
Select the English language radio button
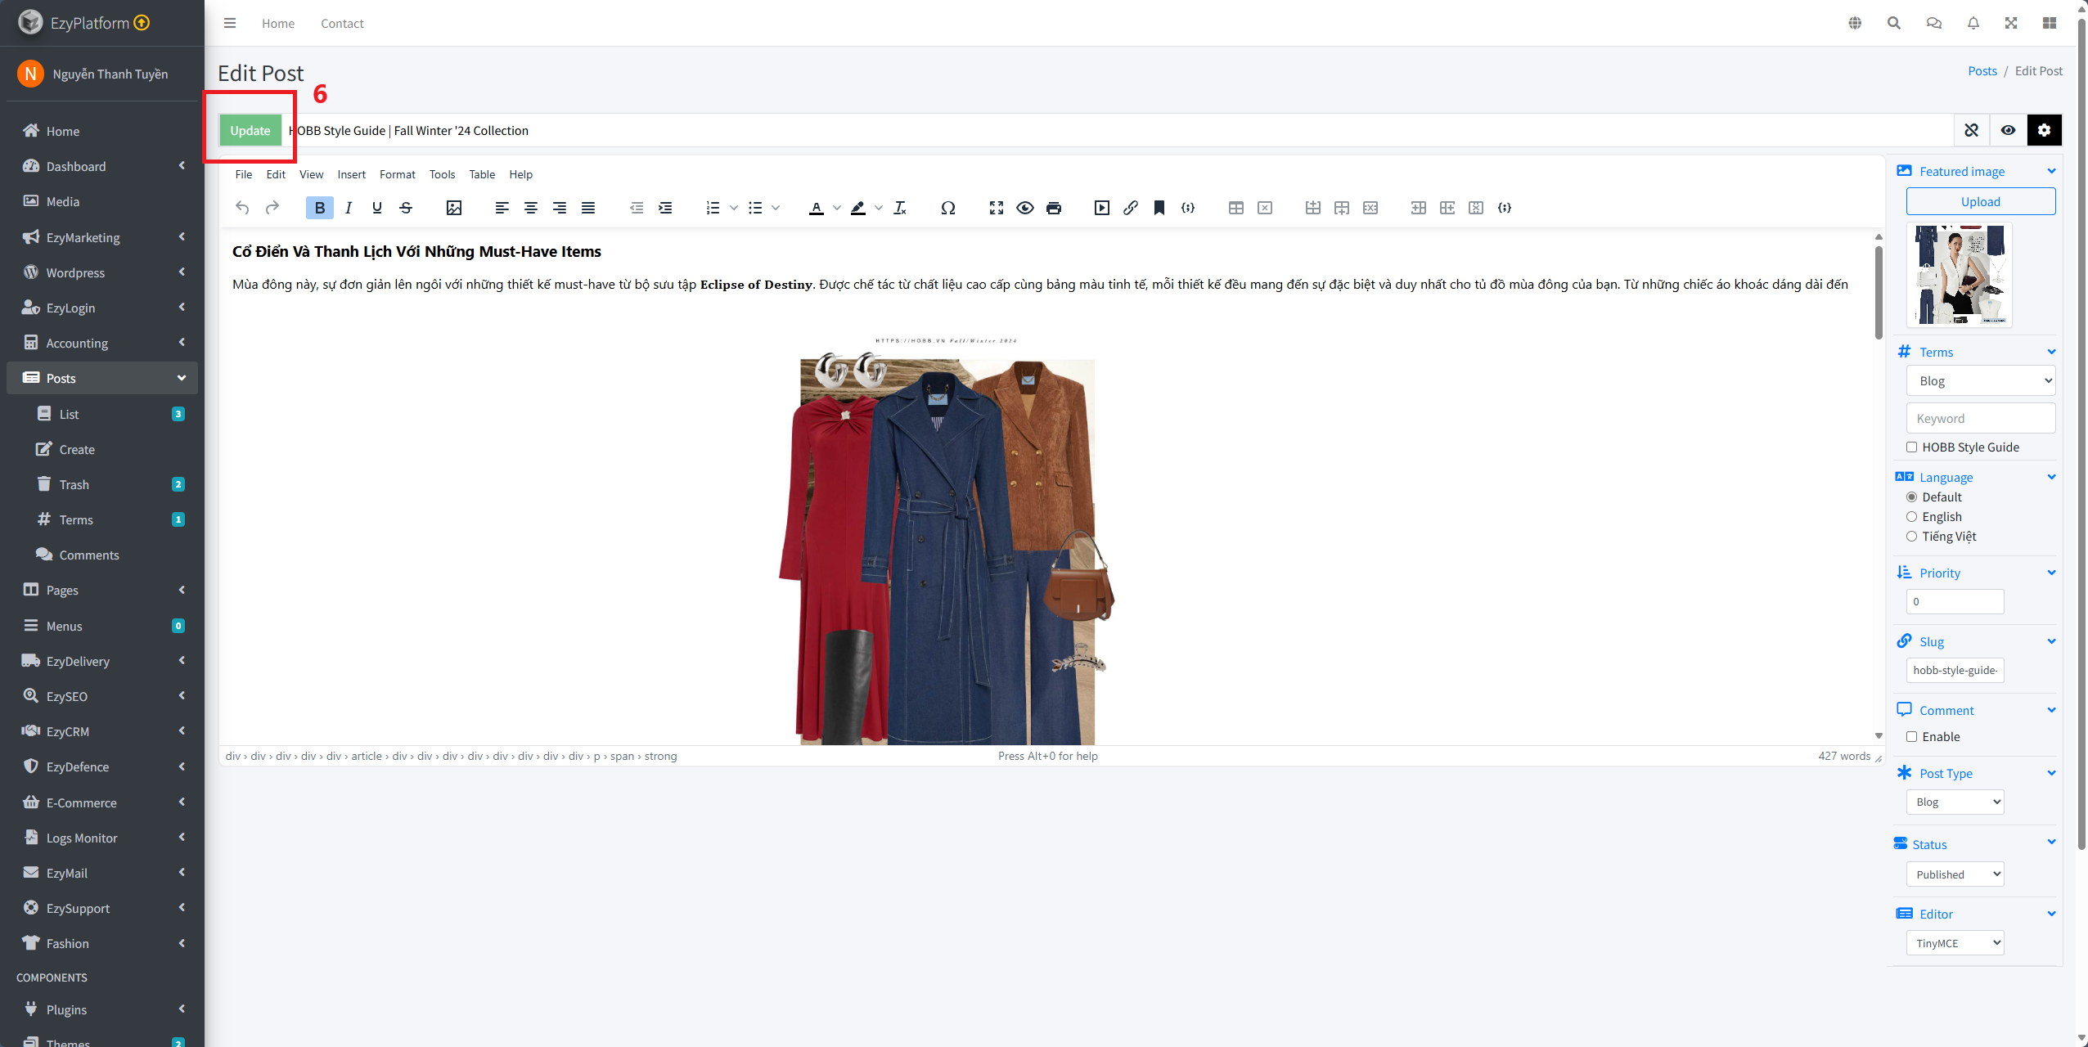pyautogui.click(x=1912, y=516)
